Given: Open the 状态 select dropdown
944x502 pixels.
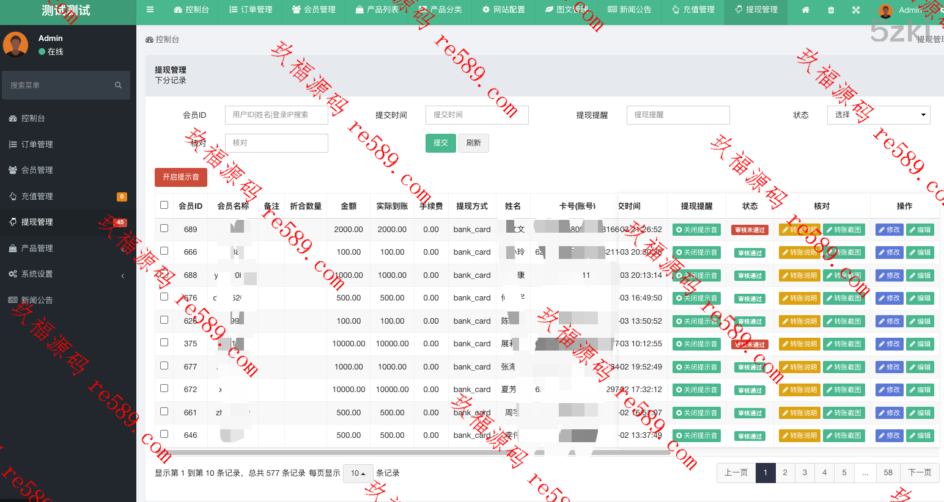Looking at the screenshot, I should tap(879, 115).
